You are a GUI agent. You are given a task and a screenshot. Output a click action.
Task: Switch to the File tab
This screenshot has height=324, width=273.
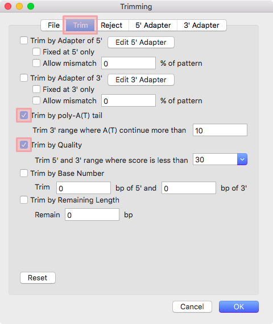click(x=53, y=25)
